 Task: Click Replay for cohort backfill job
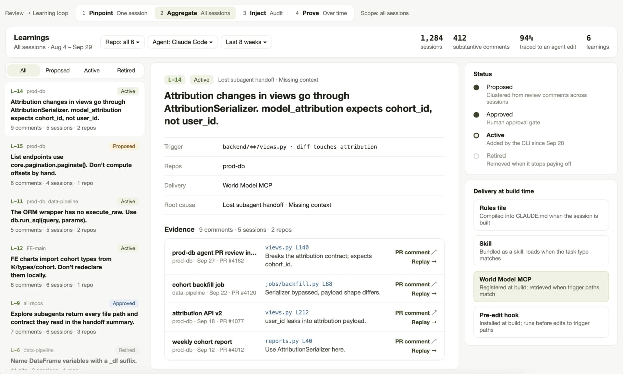coord(424,294)
